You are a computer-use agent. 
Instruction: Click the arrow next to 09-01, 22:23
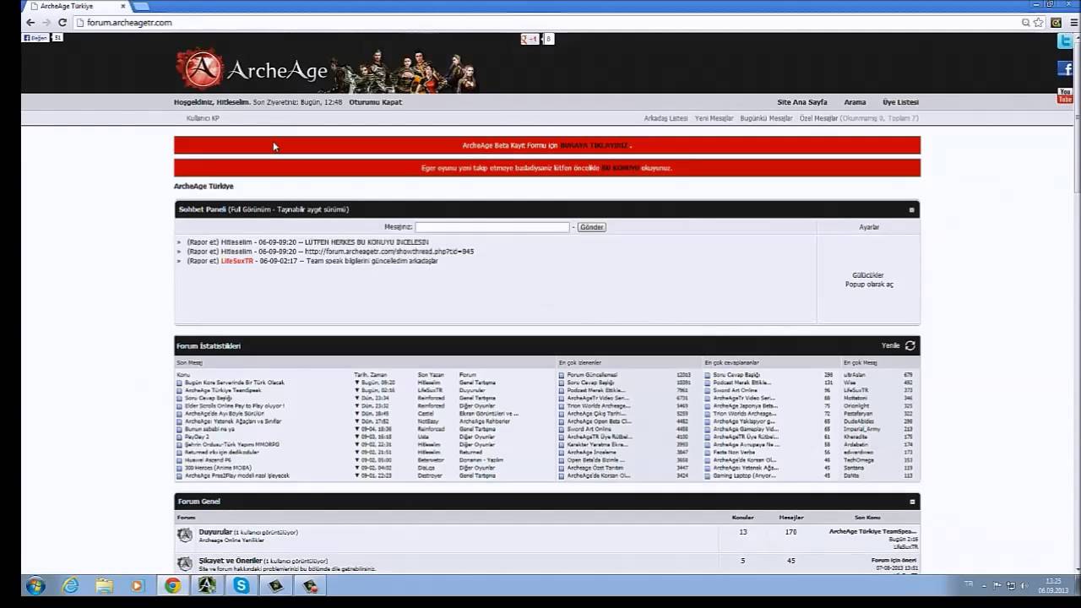tap(357, 475)
